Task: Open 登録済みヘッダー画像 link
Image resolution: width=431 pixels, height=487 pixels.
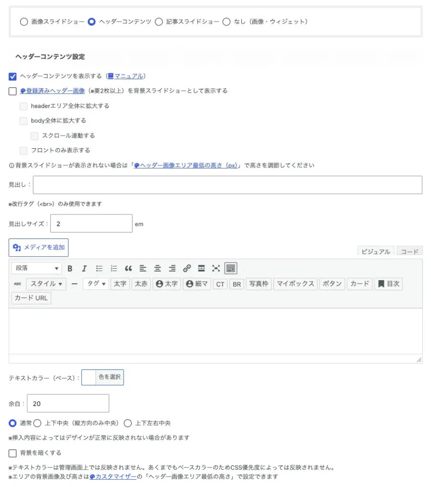Action: [52, 91]
